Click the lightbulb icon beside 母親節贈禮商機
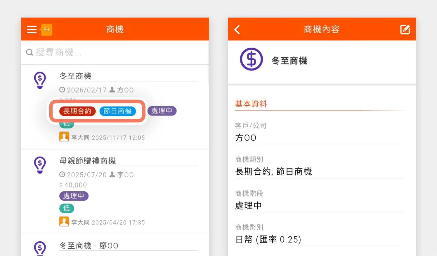 coord(40,165)
